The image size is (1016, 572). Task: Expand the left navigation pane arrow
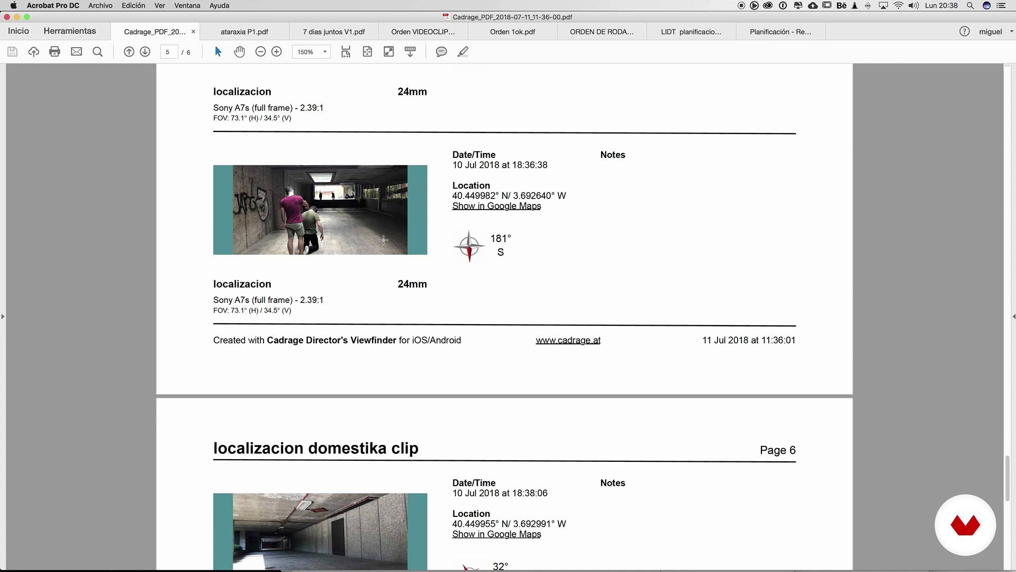[3, 317]
